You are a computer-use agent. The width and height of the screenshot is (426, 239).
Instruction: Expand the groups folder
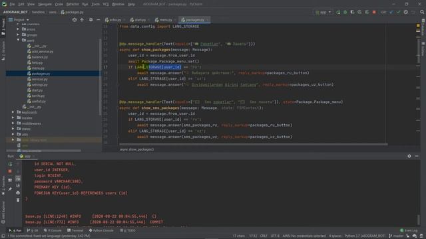18,35
